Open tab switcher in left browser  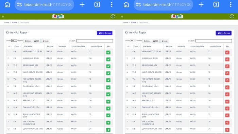point(97,4)
